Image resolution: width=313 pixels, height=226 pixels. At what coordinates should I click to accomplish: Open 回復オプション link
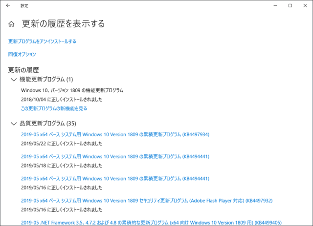click(x=22, y=54)
